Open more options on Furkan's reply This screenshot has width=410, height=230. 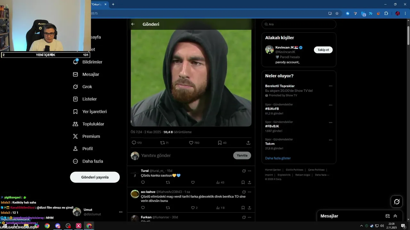pos(250,217)
